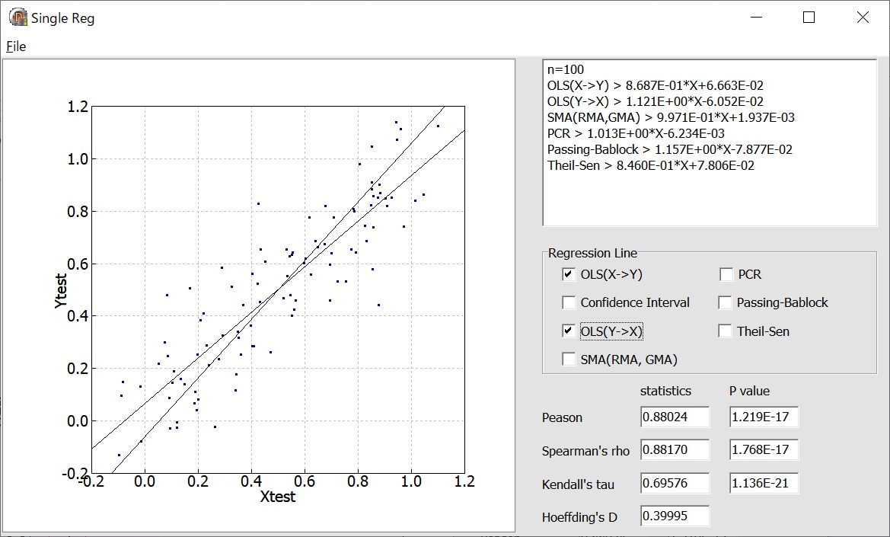The width and height of the screenshot is (890, 537).
Task: Click the P value column header
Action: pyautogui.click(x=749, y=391)
